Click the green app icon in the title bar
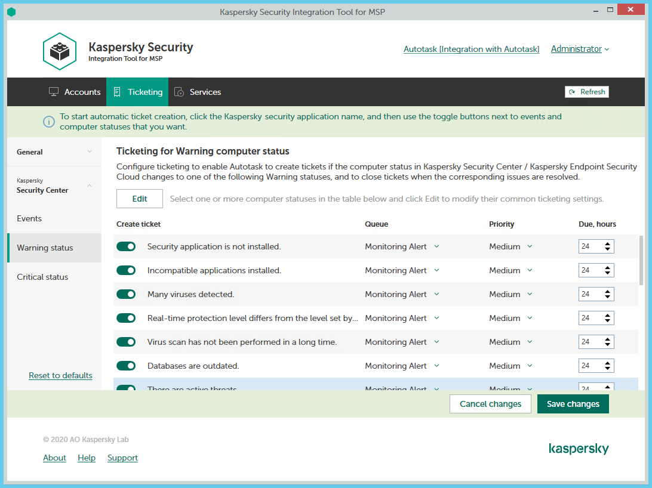 tap(11, 11)
